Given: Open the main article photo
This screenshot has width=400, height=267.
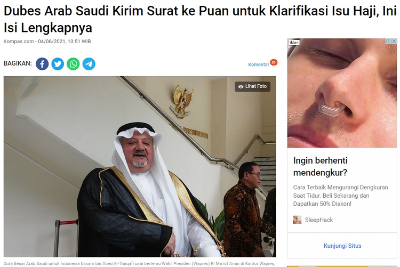Looking at the screenshot, I should pos(140,166).
